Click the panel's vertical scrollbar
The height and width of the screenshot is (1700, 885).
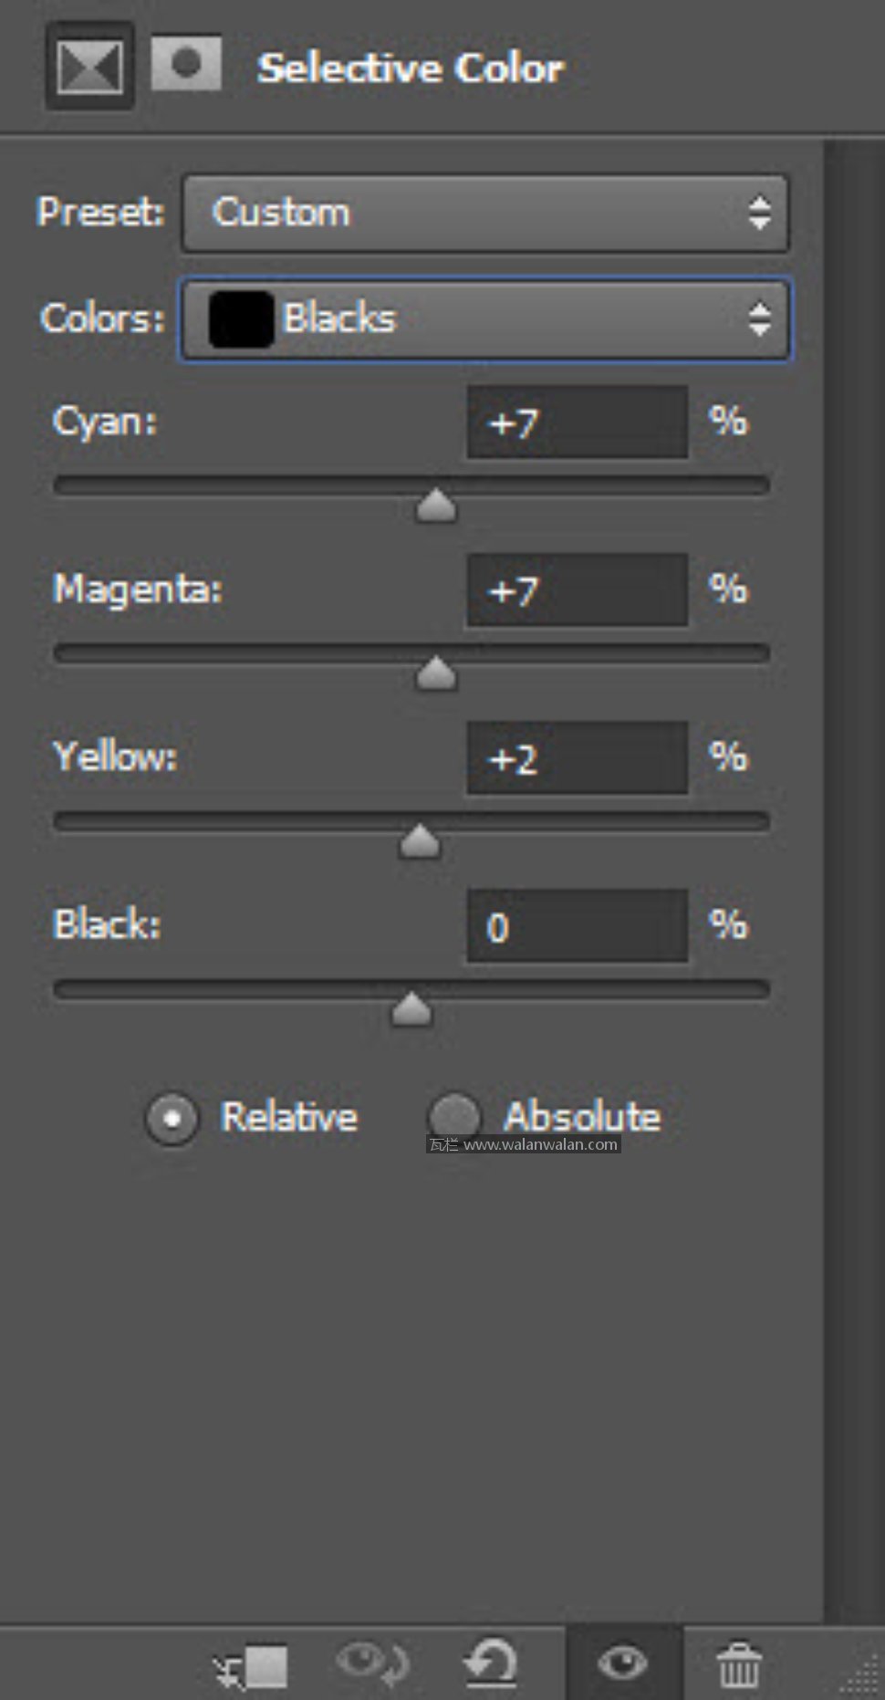[x=854, y=876]
